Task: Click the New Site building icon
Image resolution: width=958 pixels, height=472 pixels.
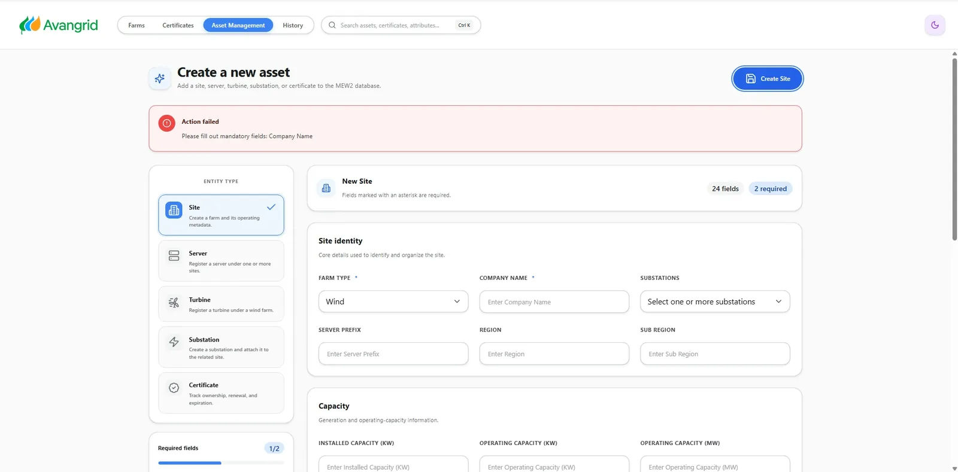Action: (326, 188)
